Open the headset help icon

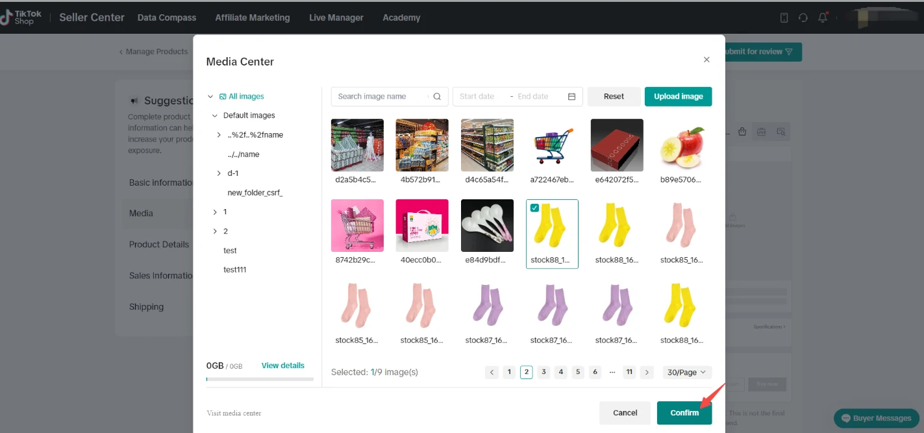click(x=803, y=18)
